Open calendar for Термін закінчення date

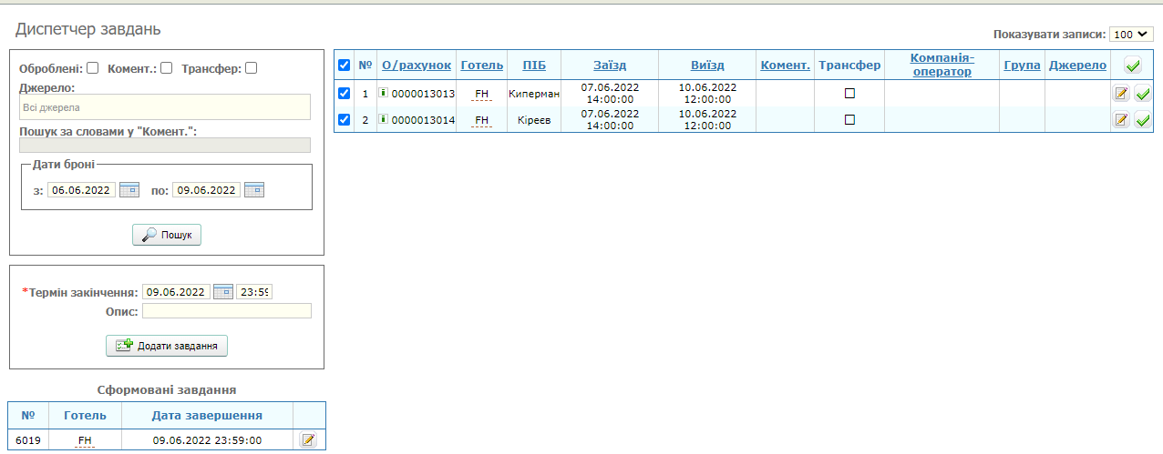(223, 292)
